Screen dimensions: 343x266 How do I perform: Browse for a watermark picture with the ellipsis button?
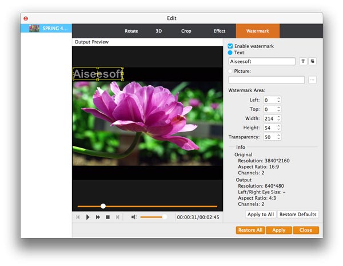pyautogui.click(x=312, y=80)
